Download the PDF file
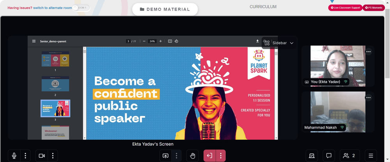The height and width of the screenshot is (162, 390). [257, 41]
